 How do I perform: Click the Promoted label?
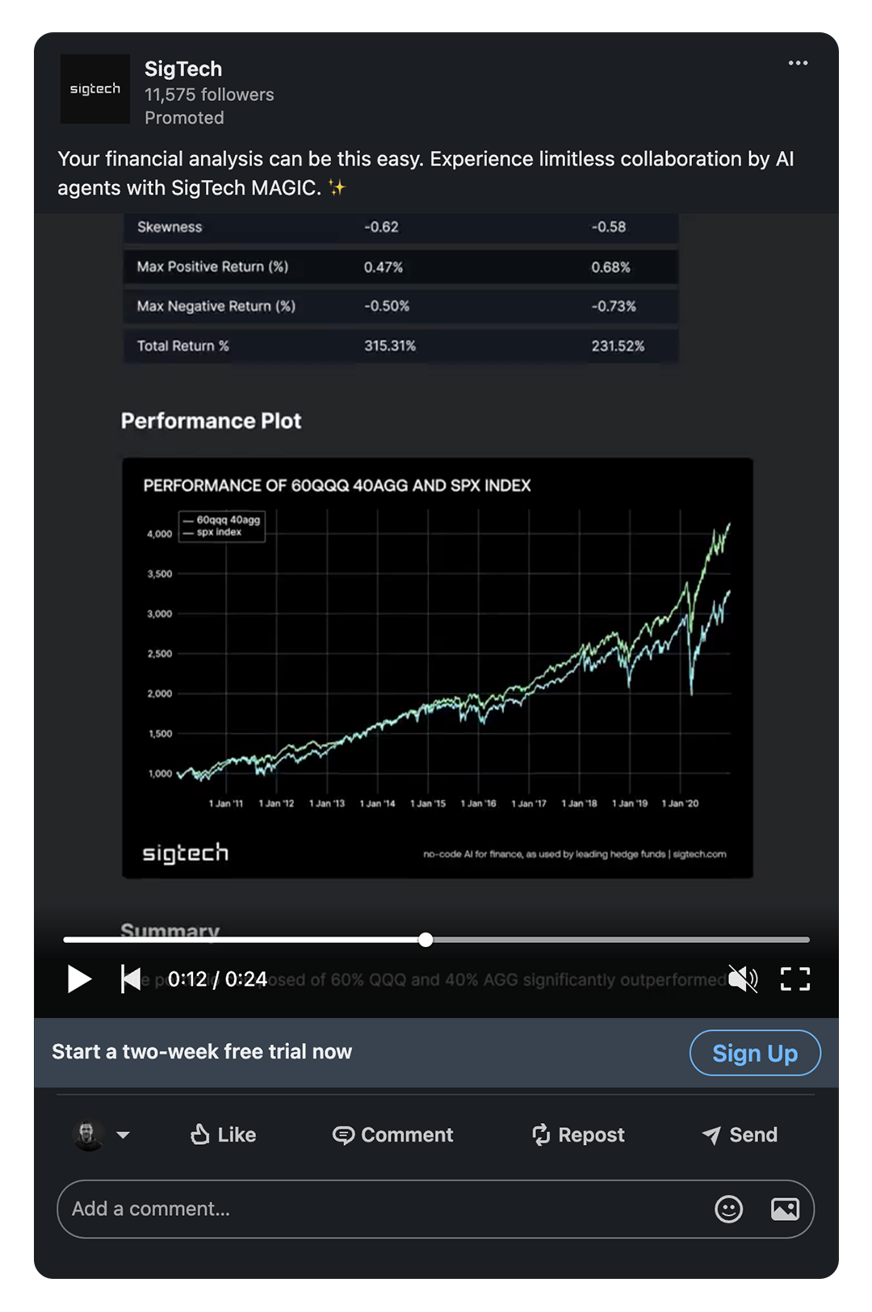coord(184,118)
